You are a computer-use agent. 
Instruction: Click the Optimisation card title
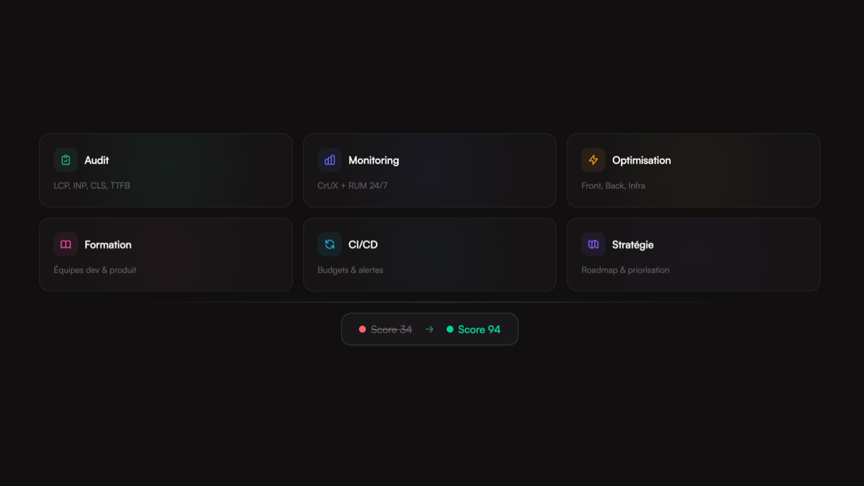pos(641,160)
